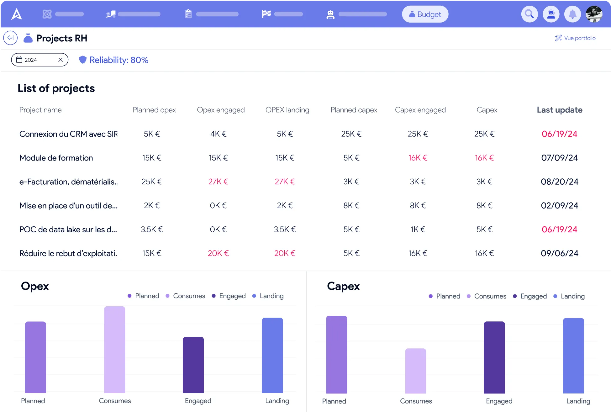This screenshot has width=611, height=412.
Task: Clear the 2024 year filter
Action: [x=61, y=60]
